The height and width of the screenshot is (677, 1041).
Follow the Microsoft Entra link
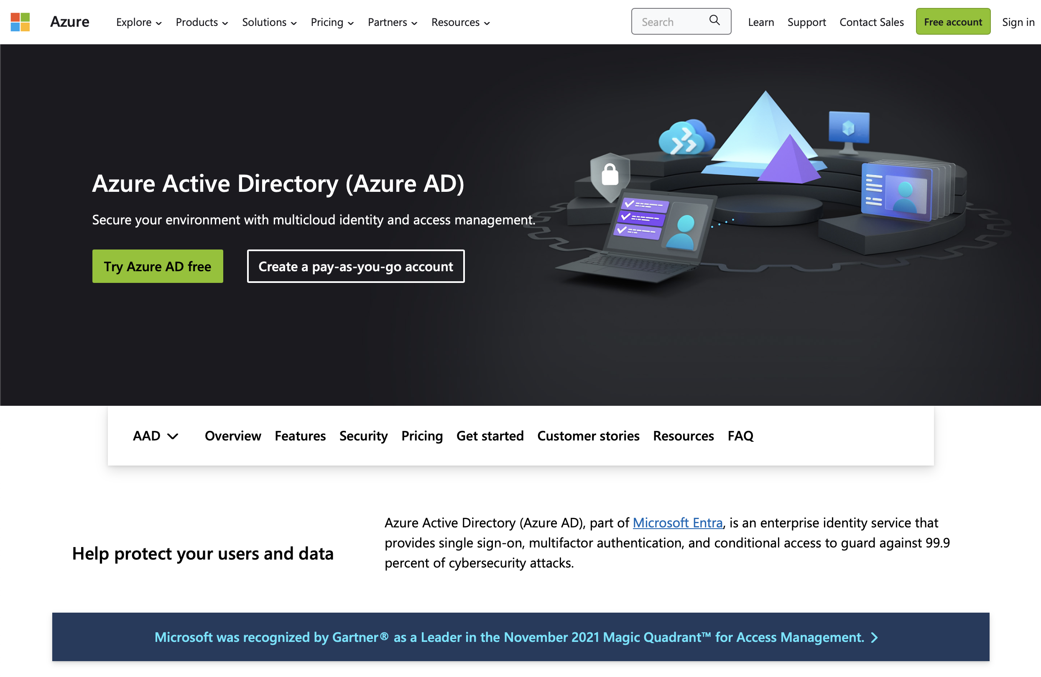[677, 523]
